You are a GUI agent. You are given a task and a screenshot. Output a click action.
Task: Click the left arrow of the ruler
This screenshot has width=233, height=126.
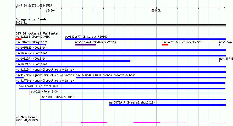[16, 8]
